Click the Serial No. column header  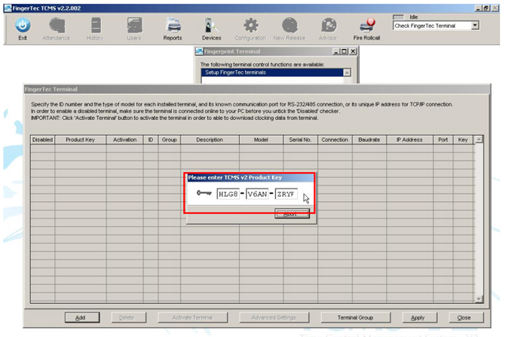(300, 139)
